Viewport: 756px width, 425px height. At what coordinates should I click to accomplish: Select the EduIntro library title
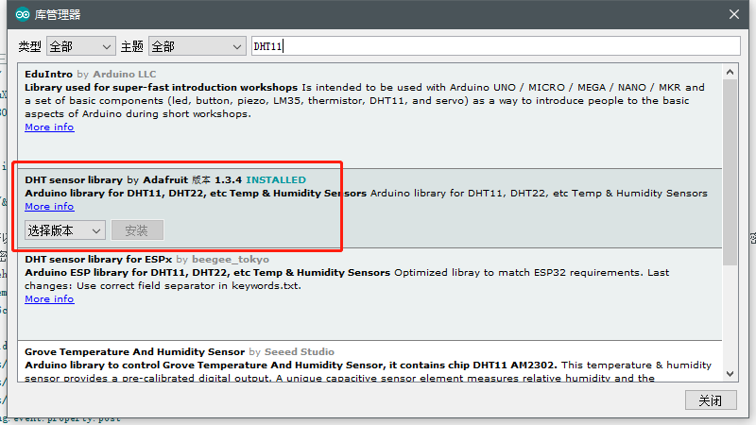pos(49,75)
